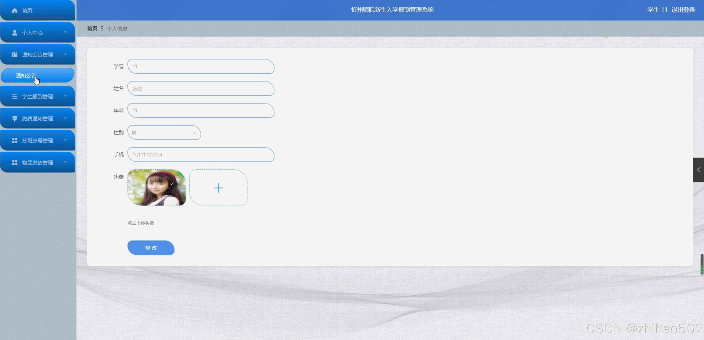The width and height of the screenshot is (704, 340).
Task: Collapse the 通知公告管理 menu chevron
Action: point(65,54)
